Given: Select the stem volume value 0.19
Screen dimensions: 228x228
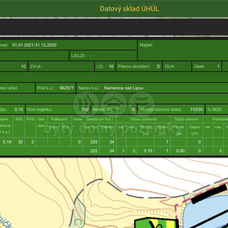Looking at the screenshot, I should [x=7, y=142].
